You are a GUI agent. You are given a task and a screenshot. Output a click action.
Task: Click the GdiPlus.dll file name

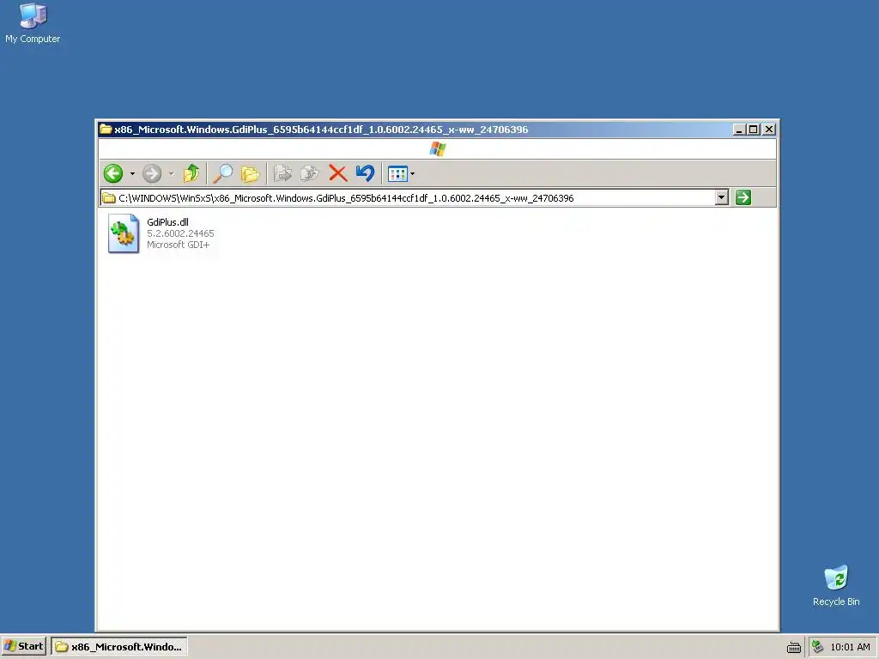[x=167, y=222]
